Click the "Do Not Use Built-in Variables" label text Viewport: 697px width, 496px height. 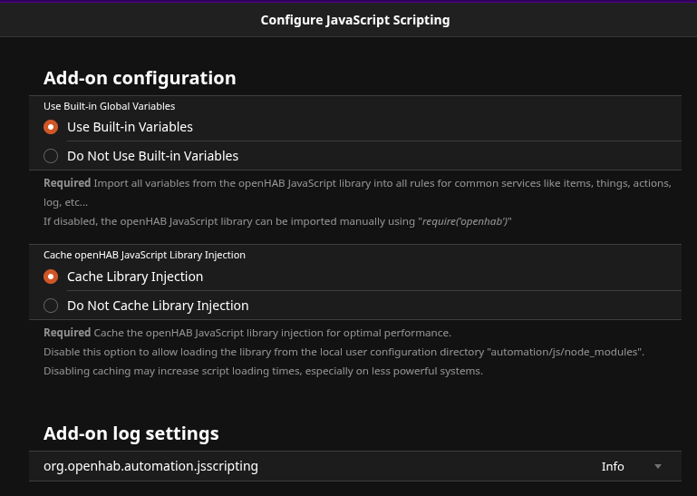152,156
